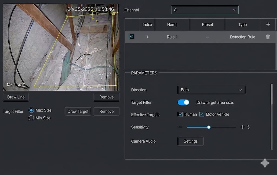Select the Min Size radio button
277x175 pixels.
[31, 118]
